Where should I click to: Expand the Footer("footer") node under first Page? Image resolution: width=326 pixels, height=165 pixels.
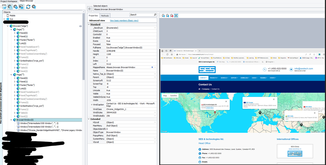tap(15, 40)
